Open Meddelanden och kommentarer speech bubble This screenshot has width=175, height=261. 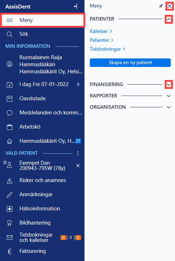tap(42, 113)
